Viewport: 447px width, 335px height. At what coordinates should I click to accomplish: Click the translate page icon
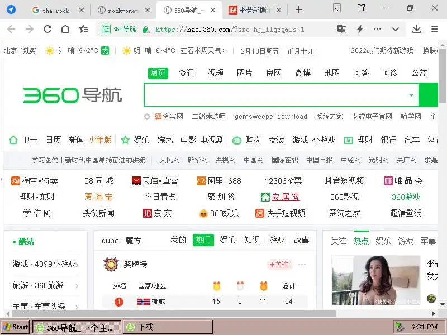(x=342, y=29)
